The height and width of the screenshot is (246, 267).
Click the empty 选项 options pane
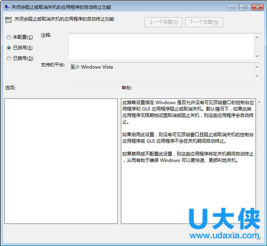coord(61,160)
